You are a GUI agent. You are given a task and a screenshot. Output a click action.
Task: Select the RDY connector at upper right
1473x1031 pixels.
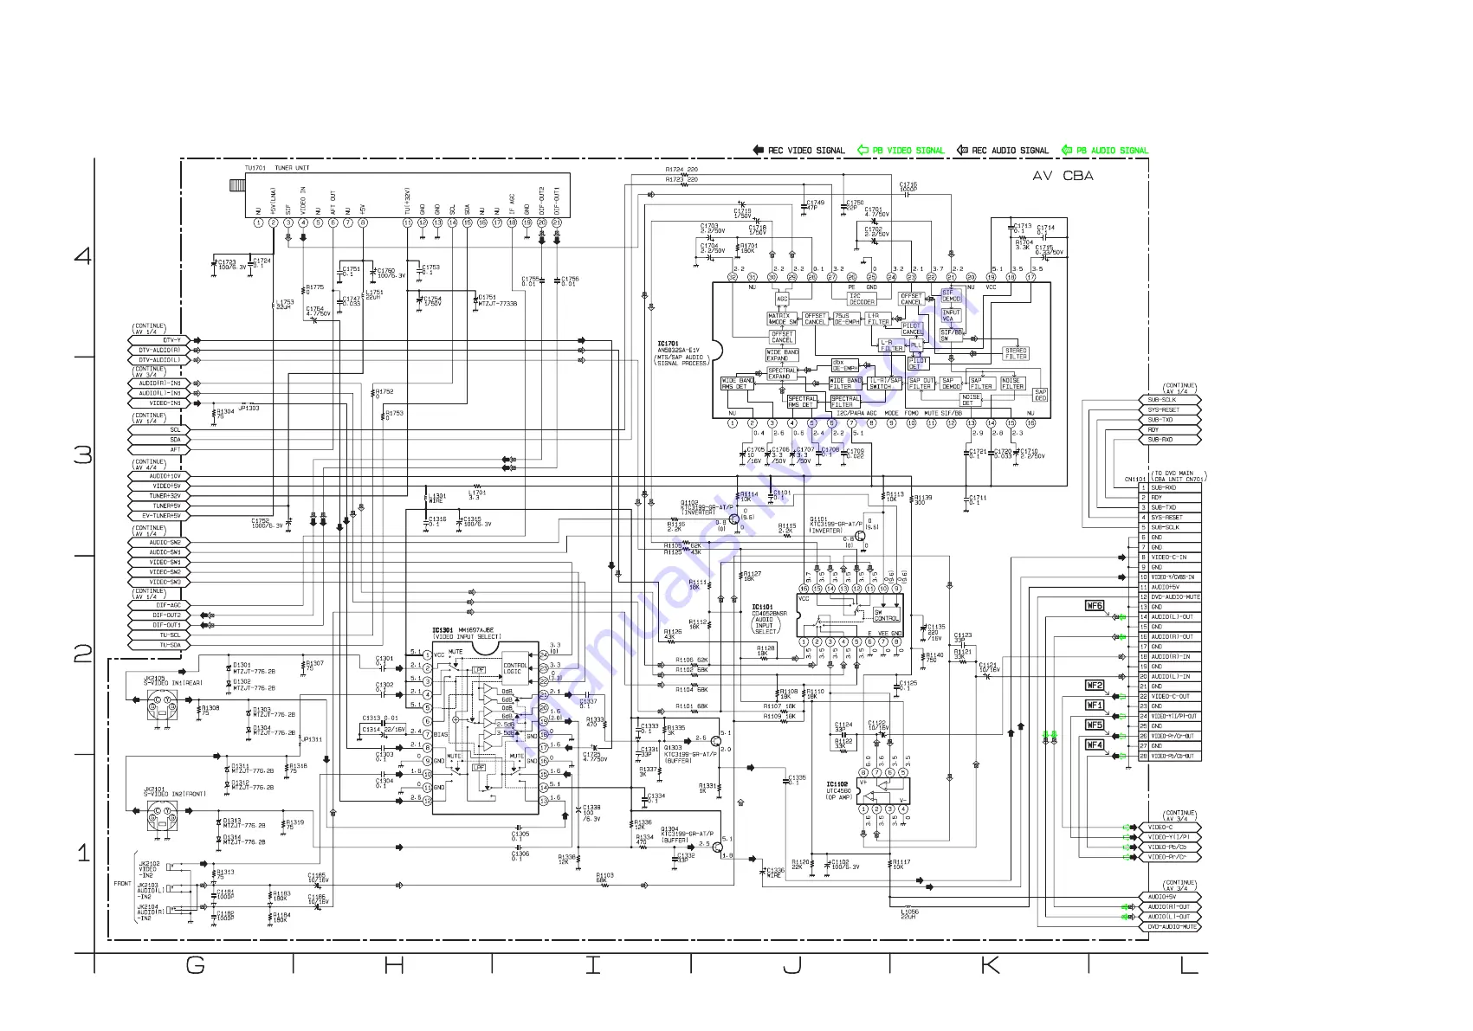[1170, 430]
